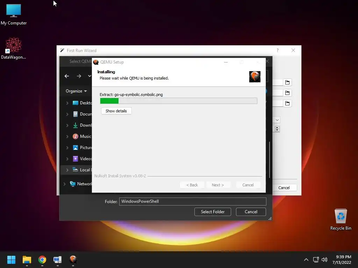Open network status in the system tray
Screen dimensions: 358x268
[316, 260]
